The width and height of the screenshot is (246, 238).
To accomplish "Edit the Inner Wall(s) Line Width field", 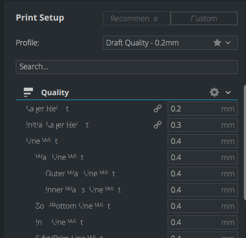I will click(x=203, y=190).
